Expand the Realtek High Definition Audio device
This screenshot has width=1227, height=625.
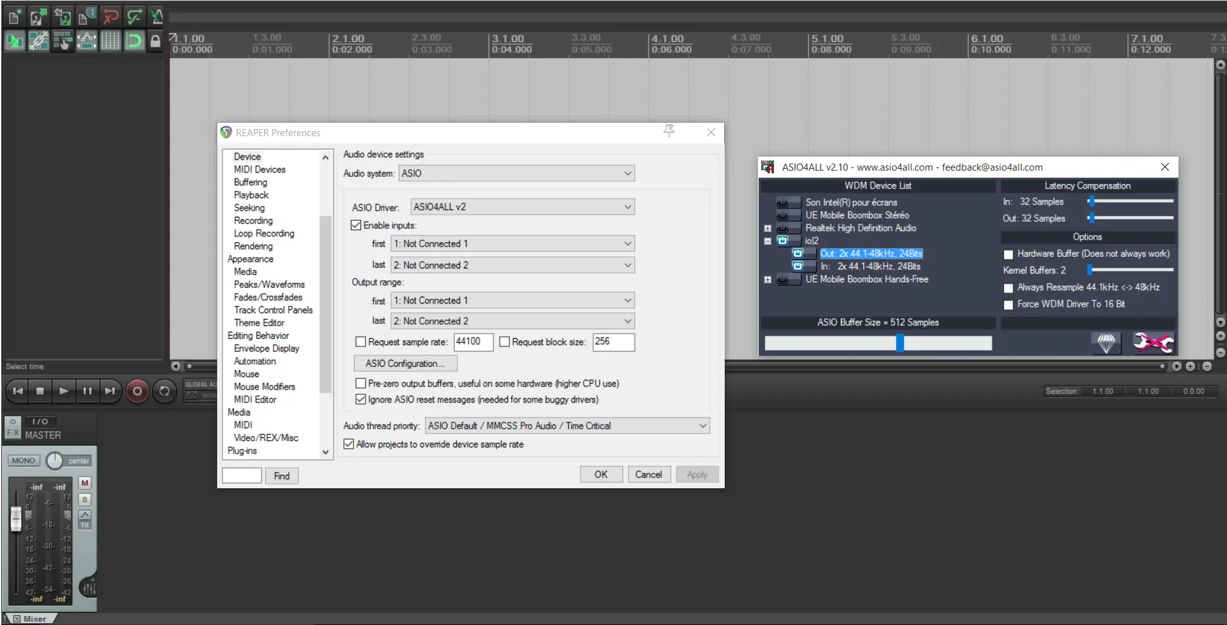pyautogui.click(x=768, y=228)
